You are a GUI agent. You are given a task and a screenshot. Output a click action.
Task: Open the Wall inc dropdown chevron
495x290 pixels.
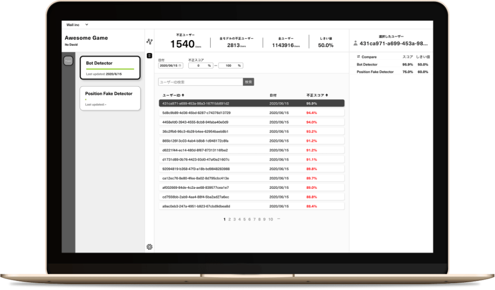(x=87, y=24)
